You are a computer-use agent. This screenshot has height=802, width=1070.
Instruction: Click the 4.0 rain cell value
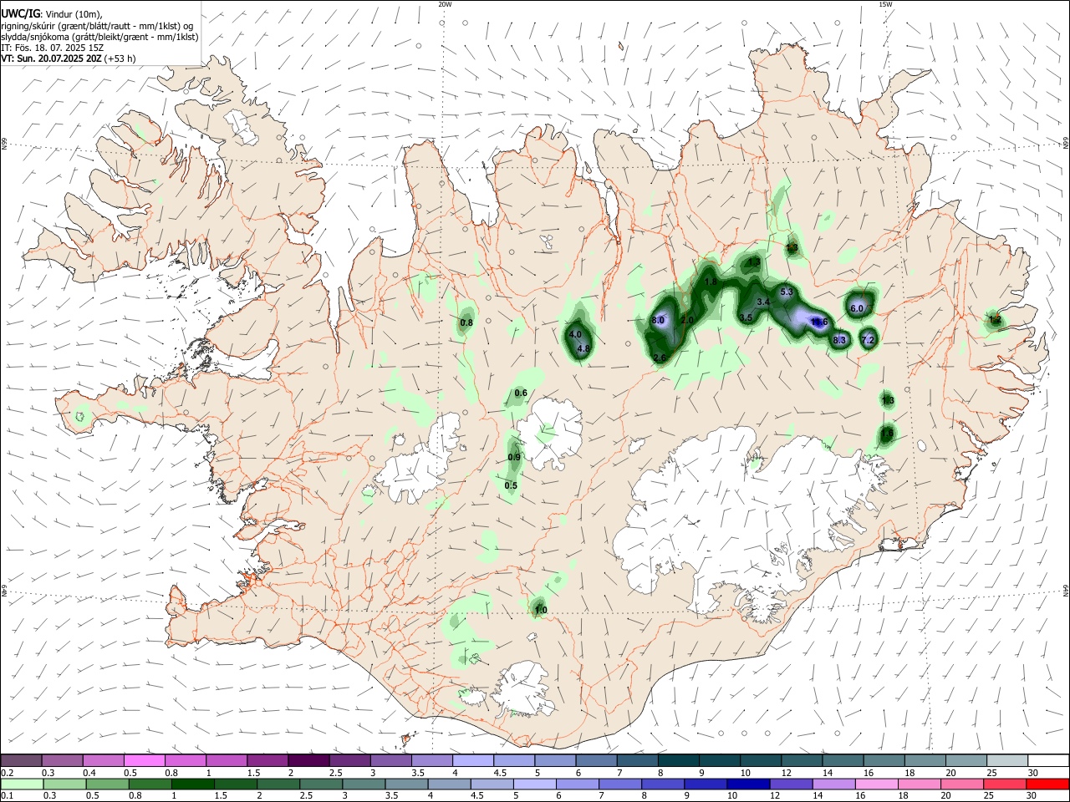(575, 334)
